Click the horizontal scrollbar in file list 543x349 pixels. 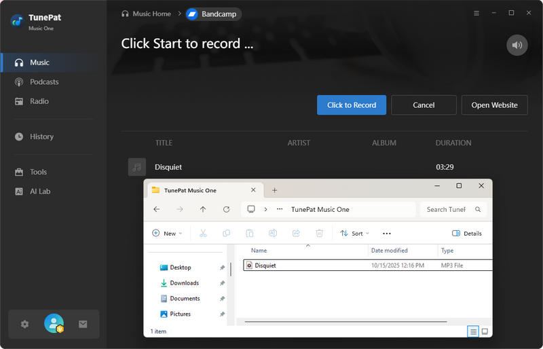pos(345,321)
